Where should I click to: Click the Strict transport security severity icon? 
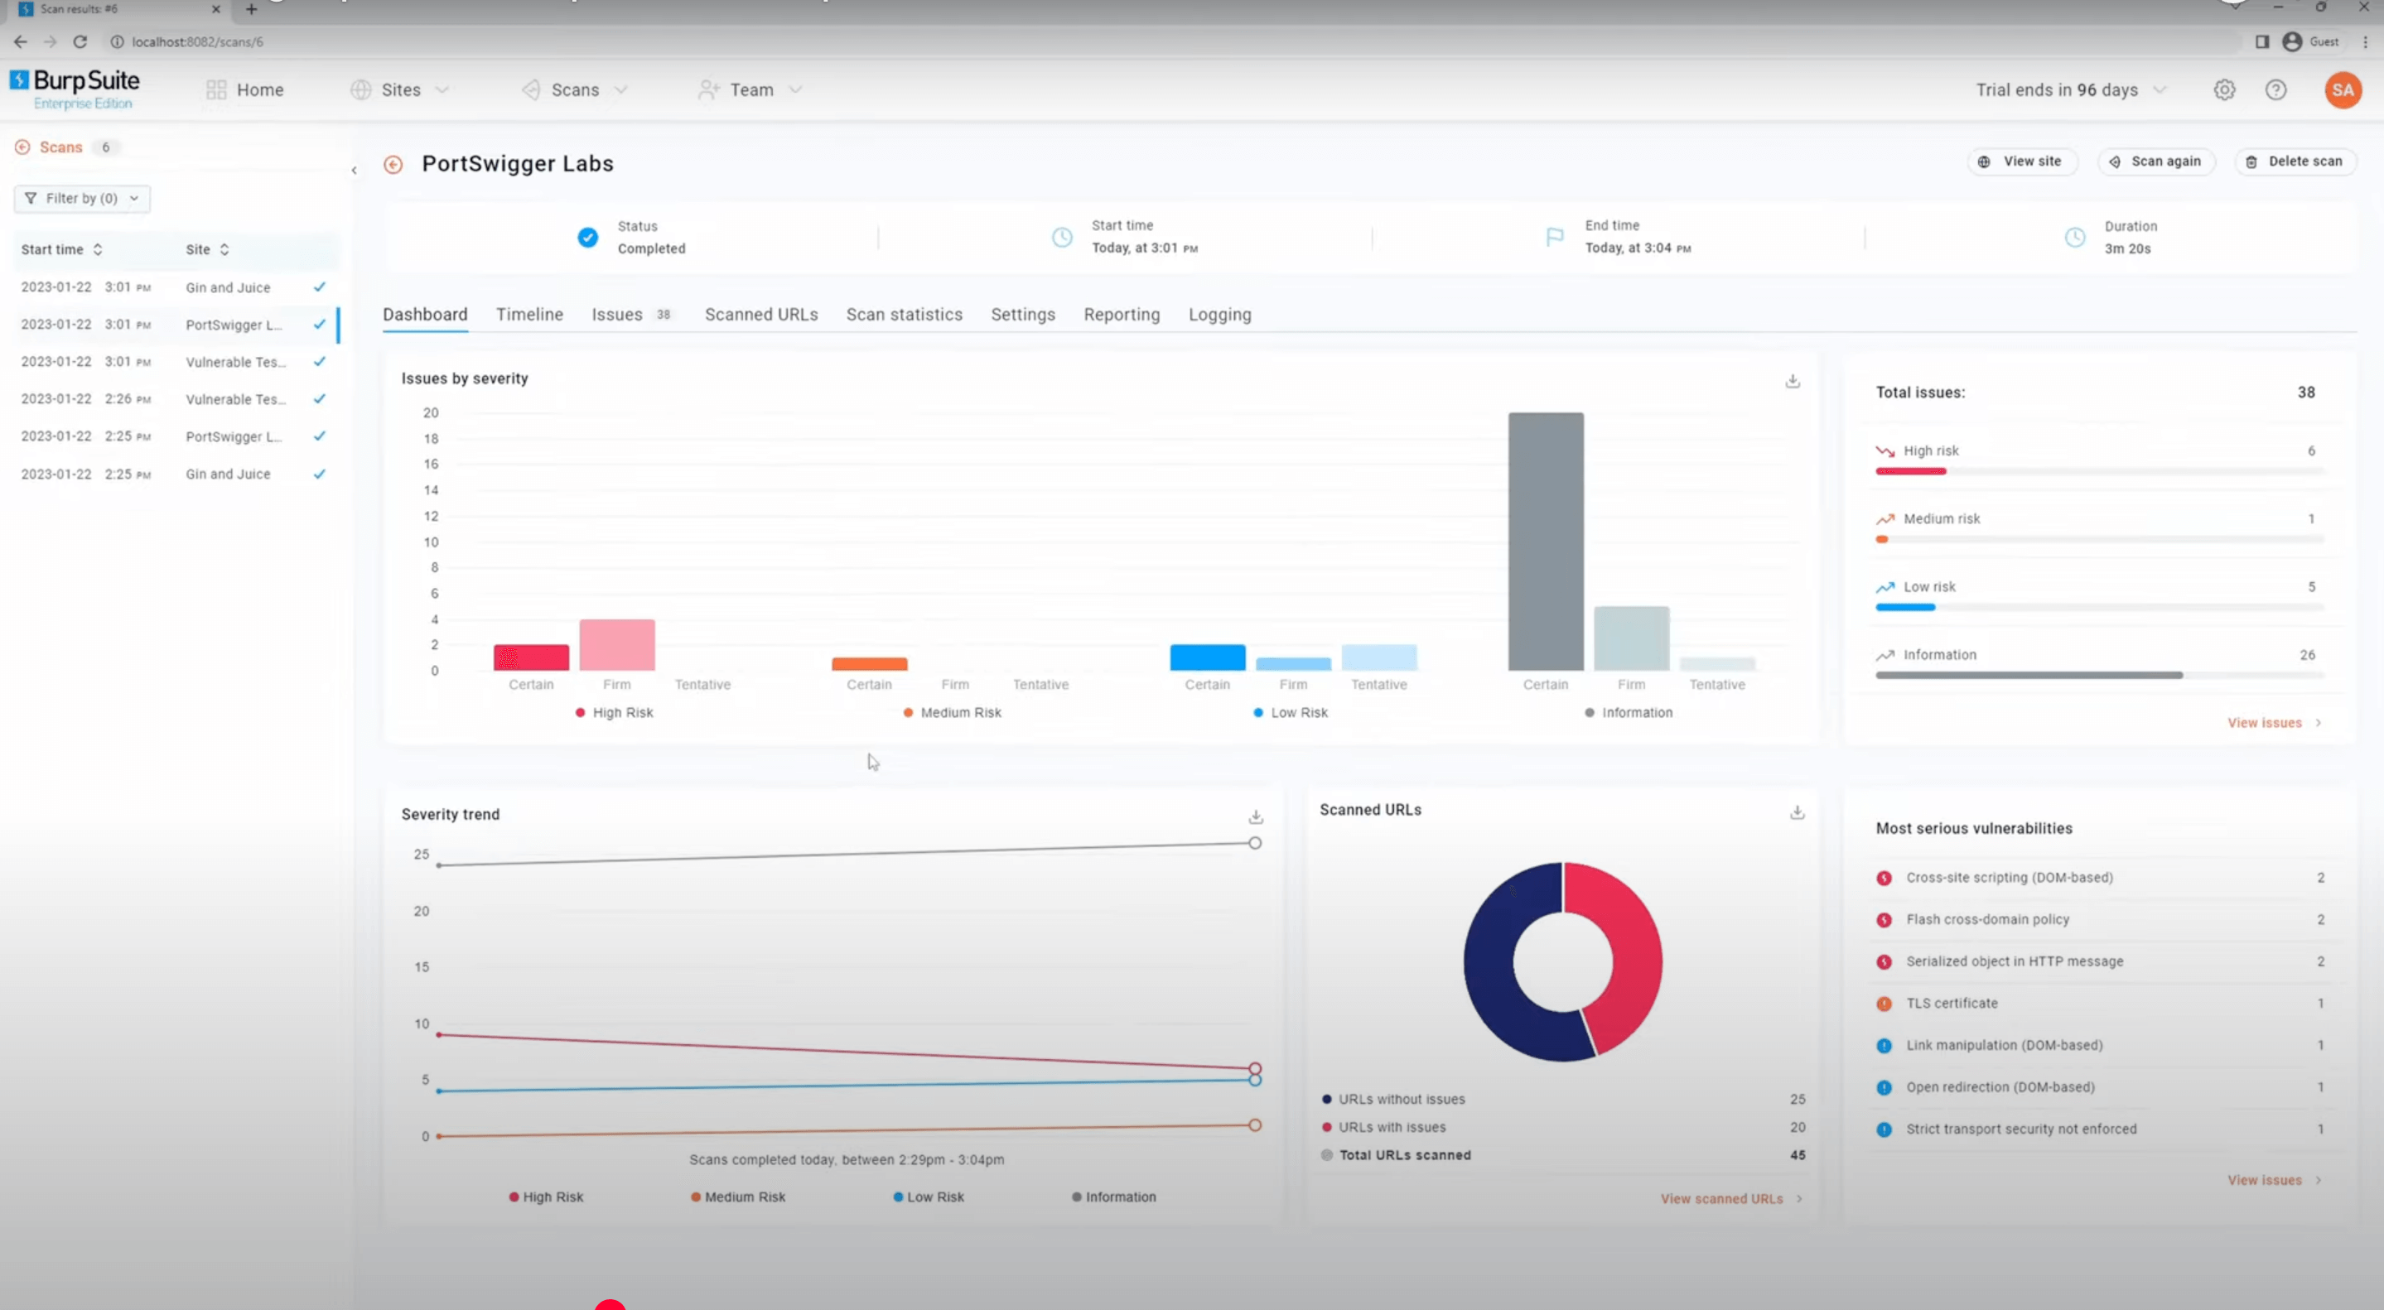[x=1885, y=1129]
